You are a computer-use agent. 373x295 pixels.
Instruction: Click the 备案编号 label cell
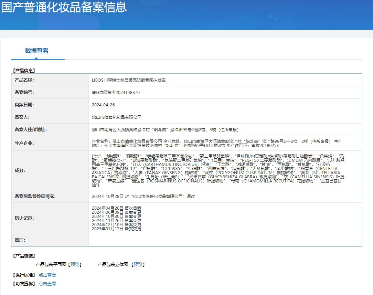(50, 93)
